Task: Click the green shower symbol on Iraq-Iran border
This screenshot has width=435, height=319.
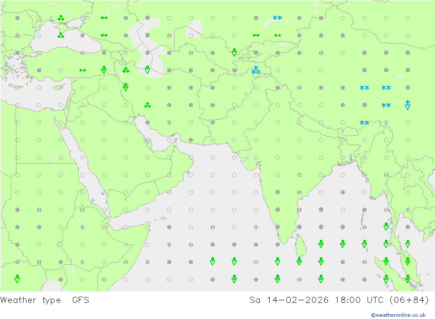Action: 126,87
